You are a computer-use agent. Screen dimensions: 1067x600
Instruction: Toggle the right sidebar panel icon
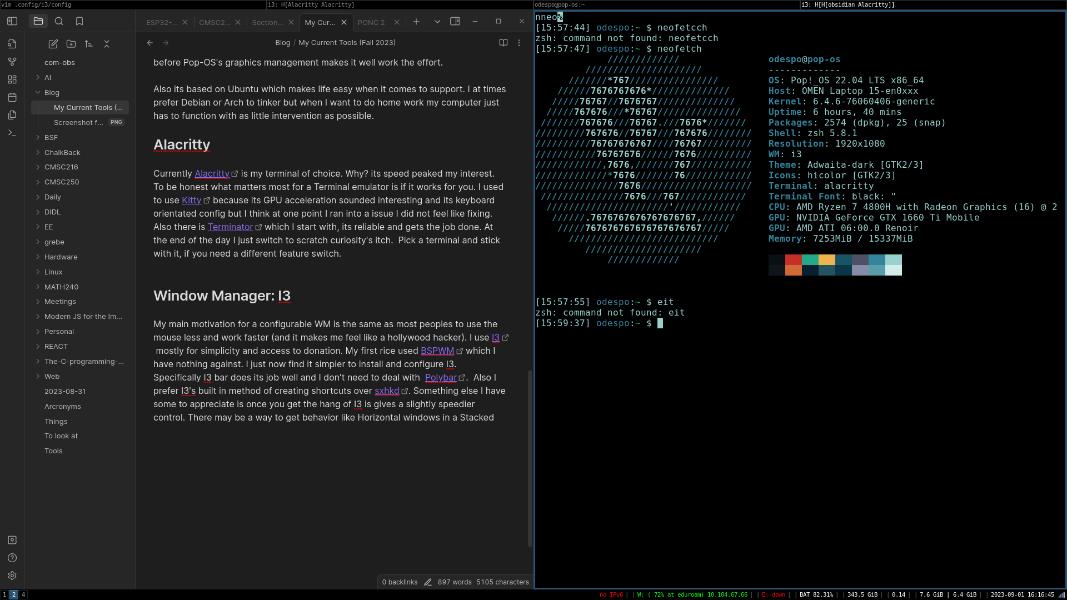pos(455,21)
